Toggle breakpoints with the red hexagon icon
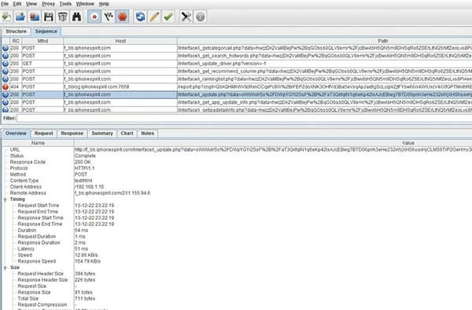472x310 pixels. 123,16
